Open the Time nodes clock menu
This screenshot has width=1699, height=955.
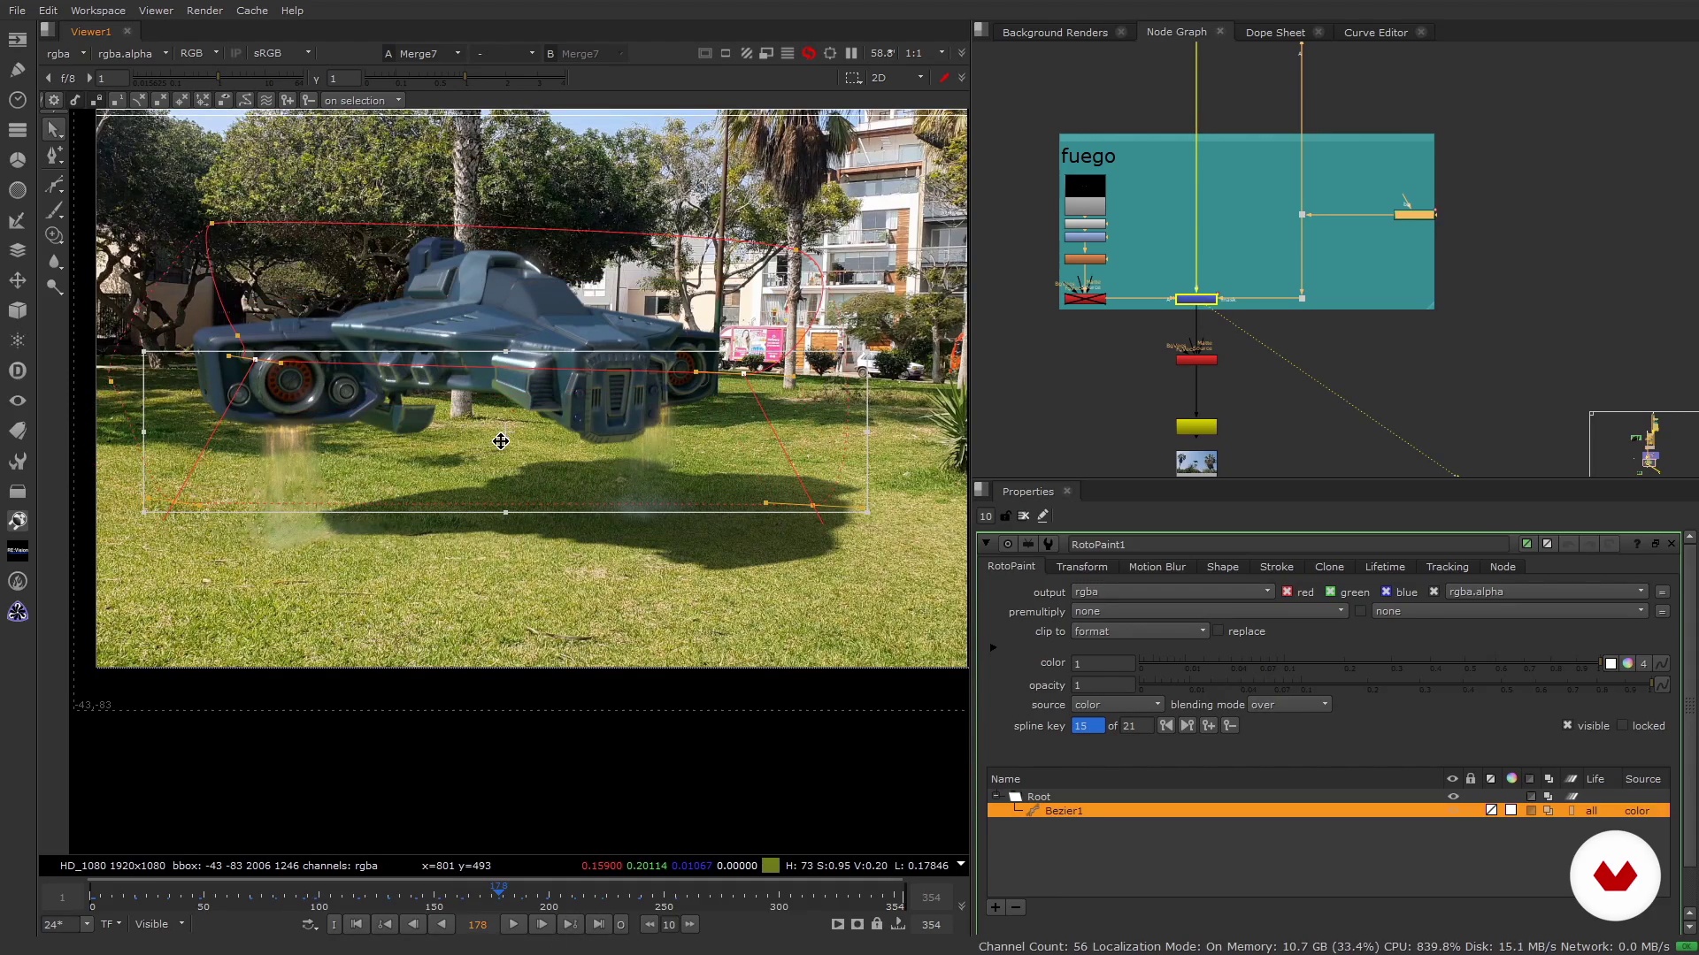pos(18,100)
